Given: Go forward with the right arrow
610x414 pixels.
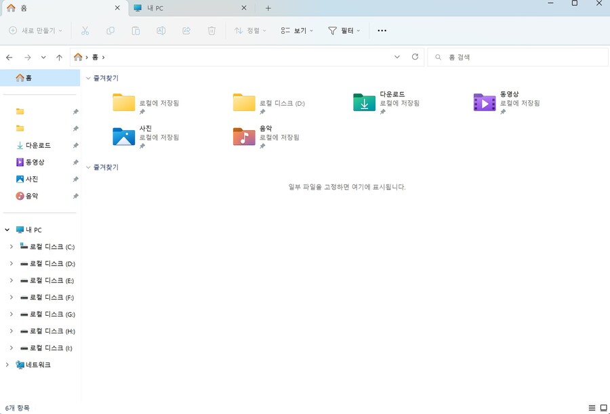Looking at the screenshot, I should 27,58.
